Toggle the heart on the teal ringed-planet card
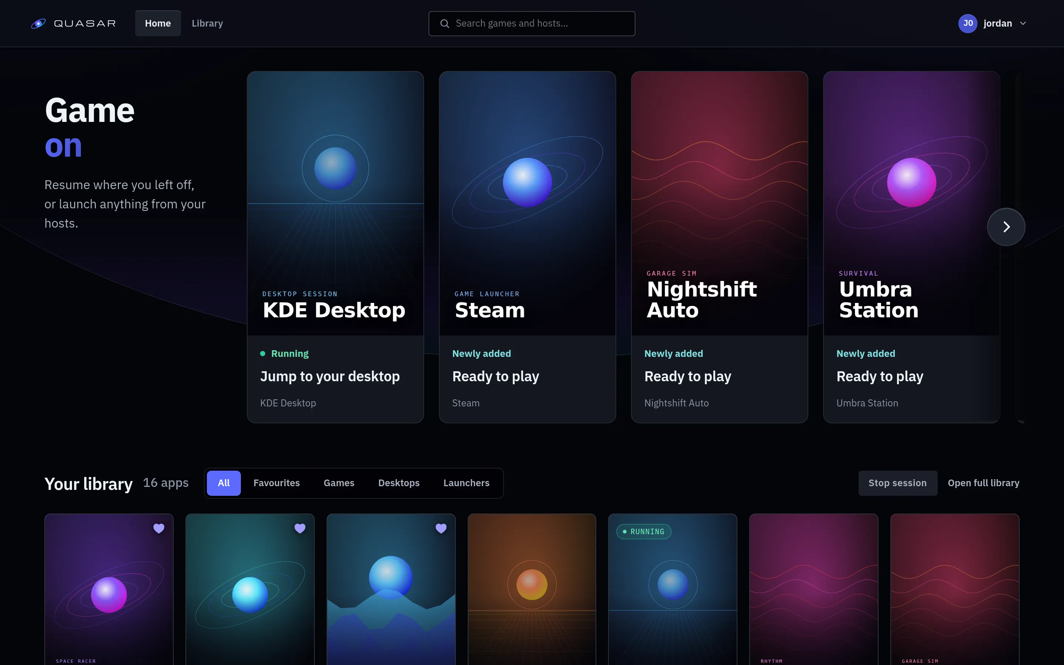The image size is (1064, 665). [300, 528]
